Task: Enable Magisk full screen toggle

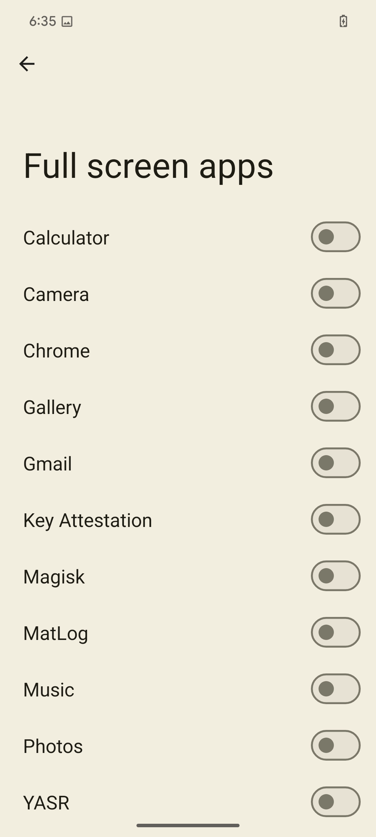Action: click(x=335, y=576)
